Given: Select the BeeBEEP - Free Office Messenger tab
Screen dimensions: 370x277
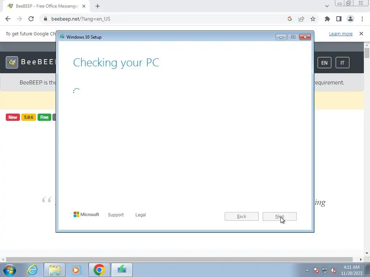Looking at the screenshot, I should pos(47,6).
